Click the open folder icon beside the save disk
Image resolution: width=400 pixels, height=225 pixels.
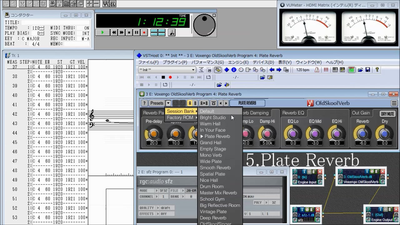(360, 70)
